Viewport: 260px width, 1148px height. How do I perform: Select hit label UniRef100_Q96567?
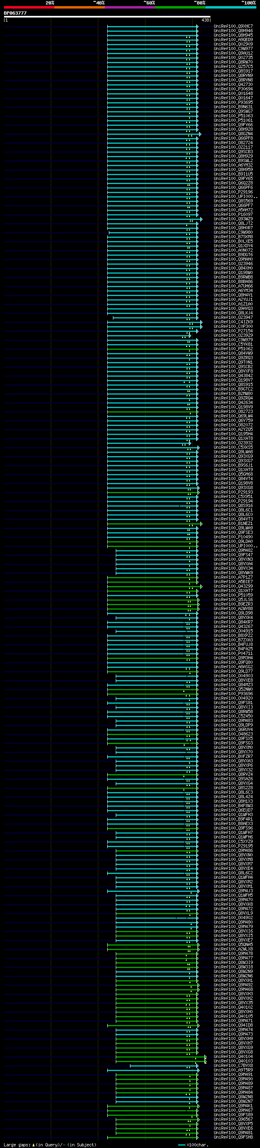(233, 1119)
